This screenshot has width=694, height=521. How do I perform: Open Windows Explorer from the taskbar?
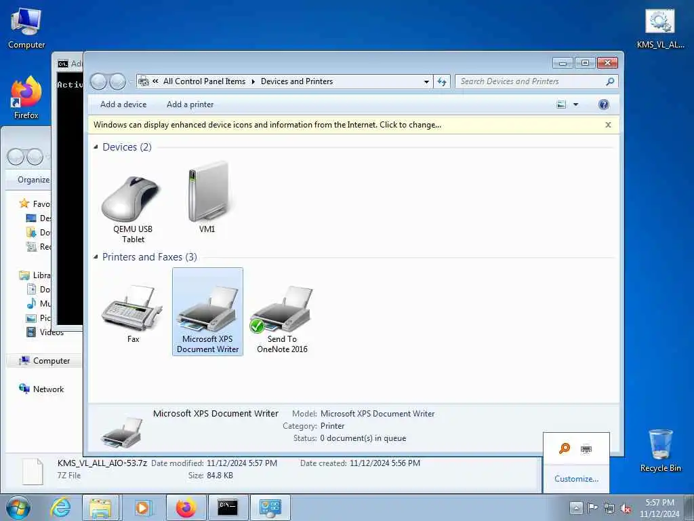point(100,507)
